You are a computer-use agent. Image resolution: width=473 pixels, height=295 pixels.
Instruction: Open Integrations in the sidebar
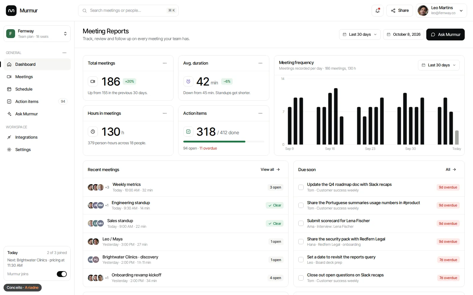37,137
